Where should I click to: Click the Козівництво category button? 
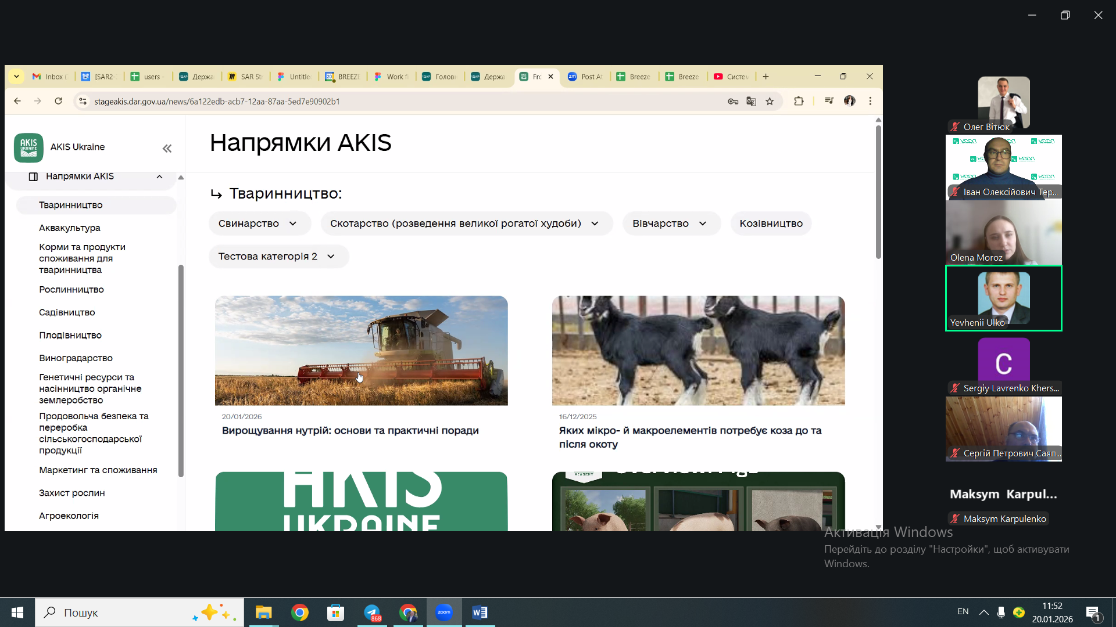pos(771,224)
